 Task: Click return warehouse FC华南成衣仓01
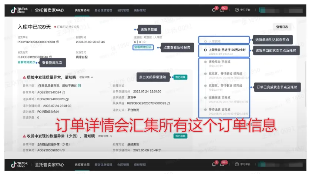pyautogui.click(x=48, y=112)
